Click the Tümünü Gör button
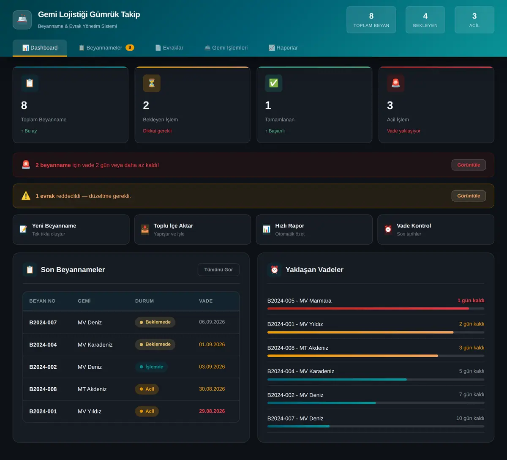The height and width of the screenshot is (460, 507). [218, 270]
